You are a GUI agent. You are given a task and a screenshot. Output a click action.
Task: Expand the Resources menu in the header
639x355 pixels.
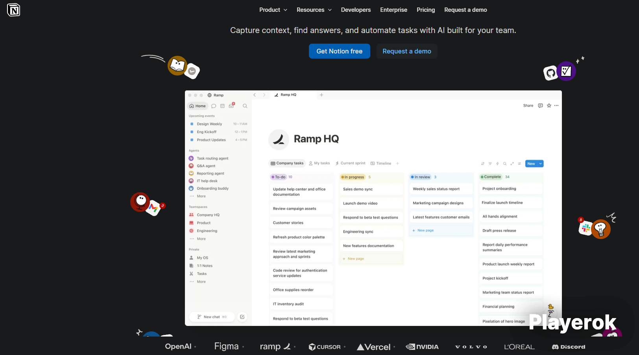[314, 10]
